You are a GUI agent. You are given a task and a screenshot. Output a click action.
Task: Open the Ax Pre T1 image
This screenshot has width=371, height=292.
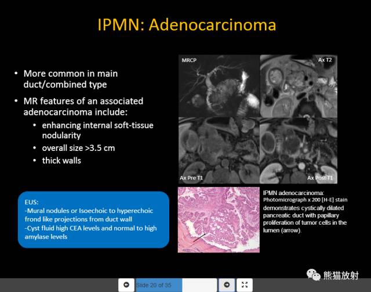click(219, 150)
